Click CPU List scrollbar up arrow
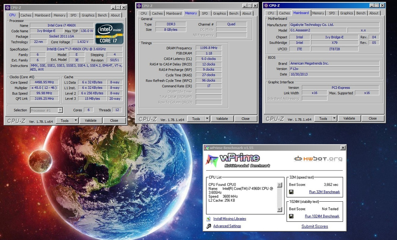397x240 pixels. (x=280, y=185)
